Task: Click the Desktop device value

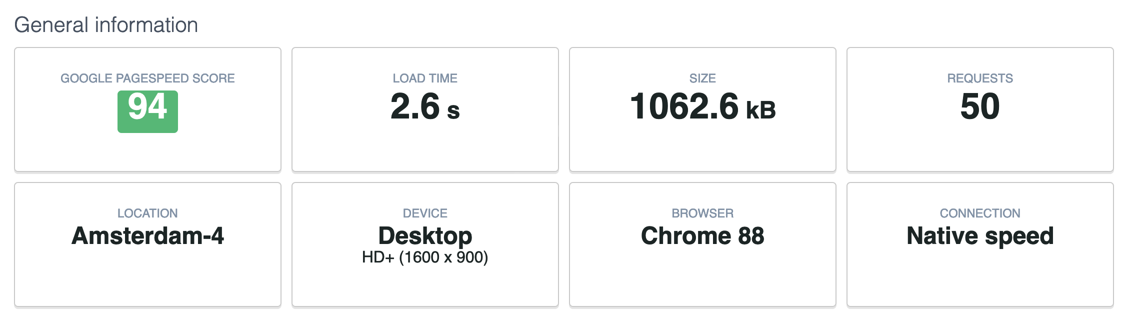Action: point(425,236)
